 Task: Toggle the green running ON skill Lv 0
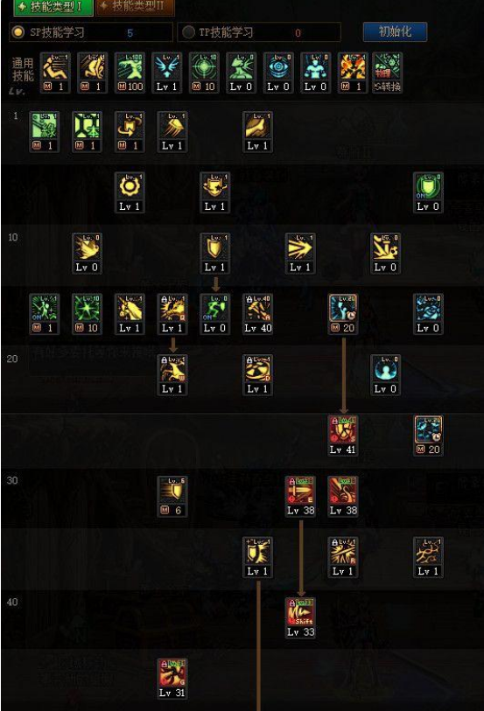(x=214, y=314)
